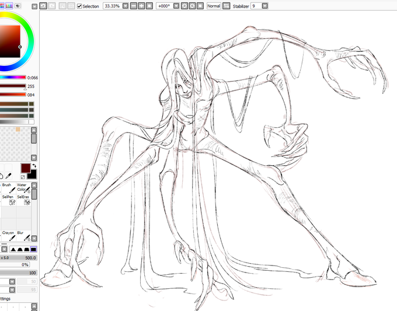Viewport: 397px width, 311px height.
Task: Choose the sharpest peaked brush edge shape
Action: tap(13, 249)
